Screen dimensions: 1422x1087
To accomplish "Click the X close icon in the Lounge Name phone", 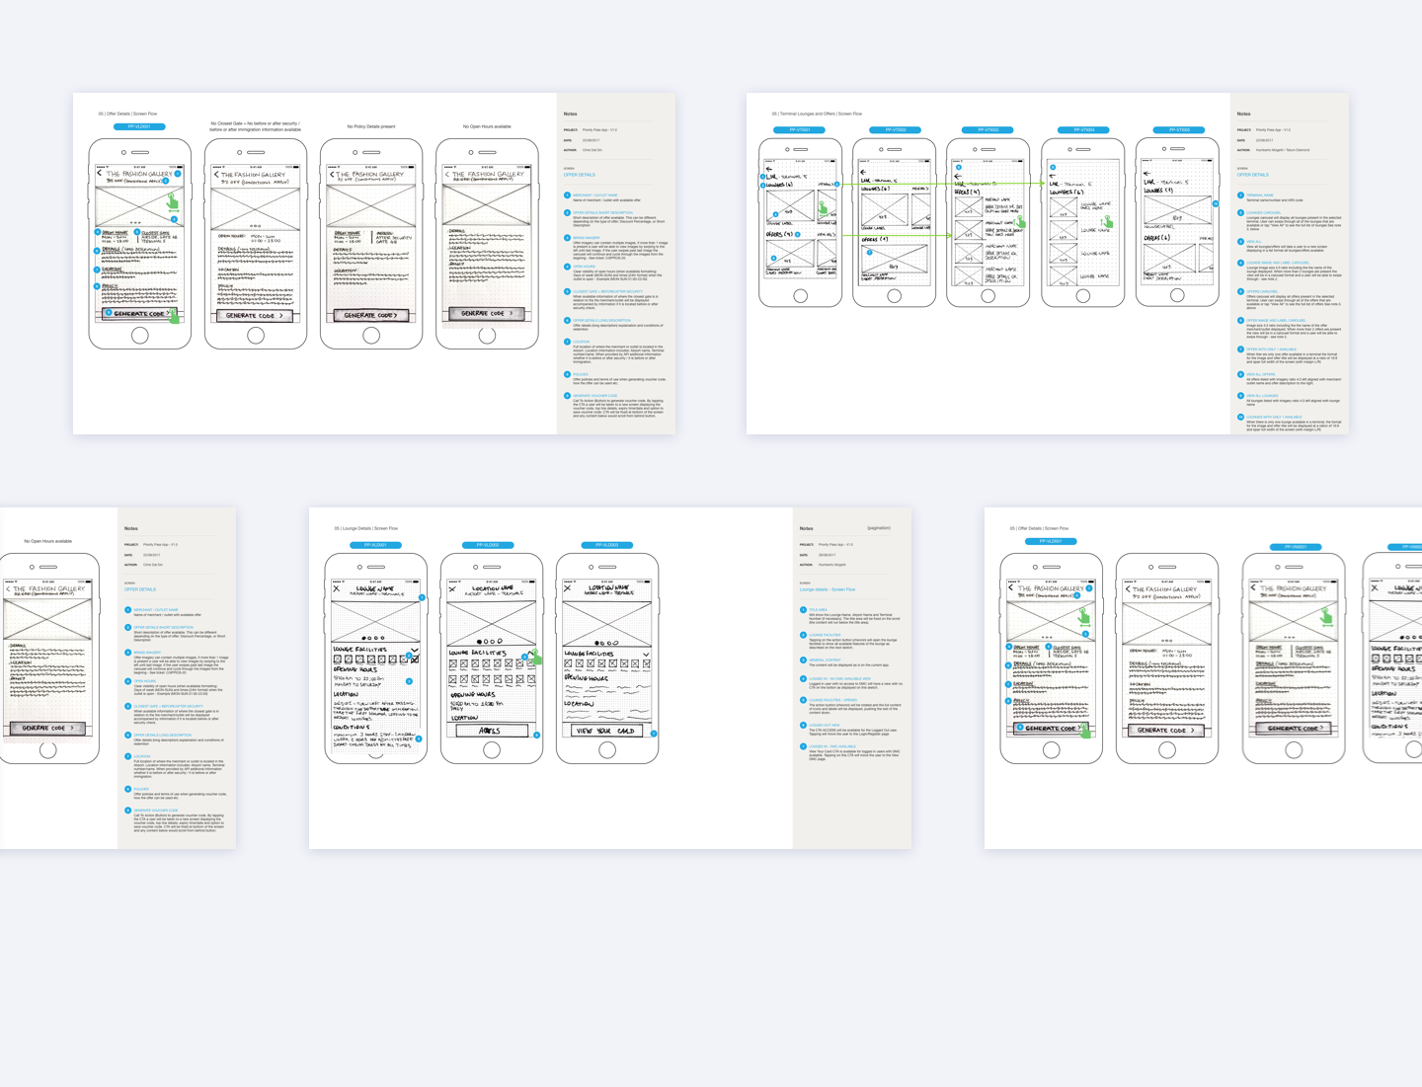I will click(x=337, y=588).
